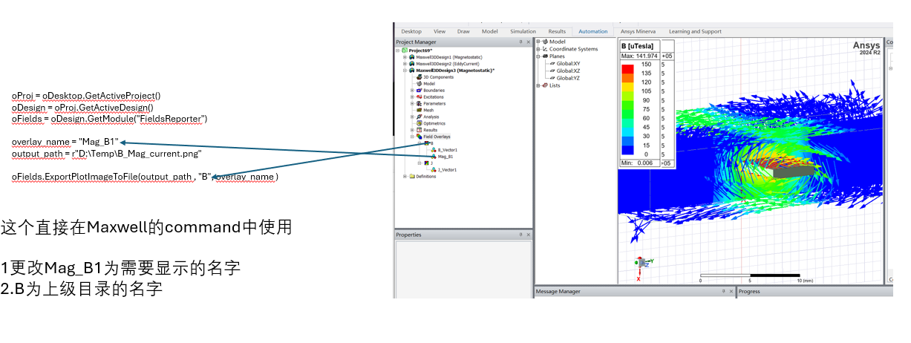Open the View ribbon tab

coord(440,31)
